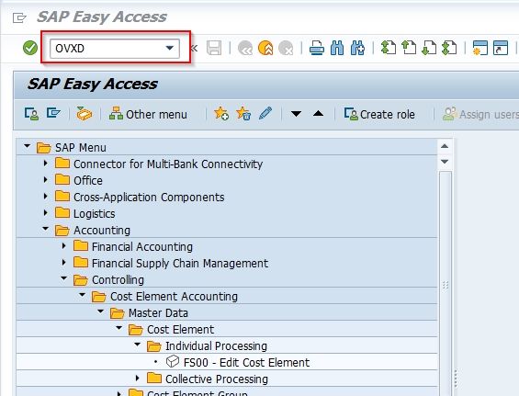
Task: Collapse the Cost Element node
Action: click(119, 328)
